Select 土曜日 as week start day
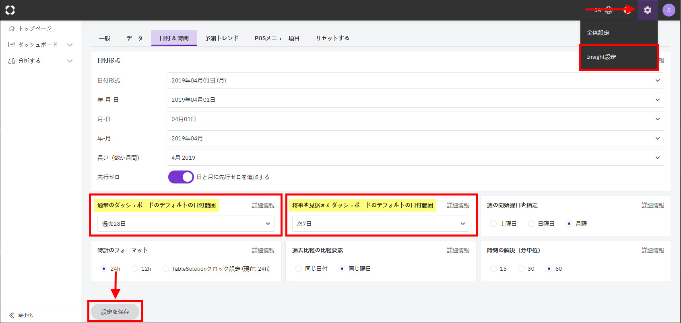Image resolution: width=681 pixels, height=323 pixels. click(493, 224)
